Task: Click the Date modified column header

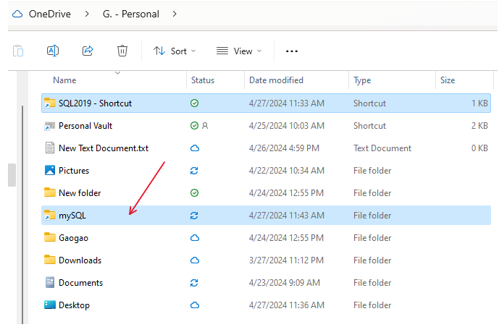Action: tap(276, 80)
